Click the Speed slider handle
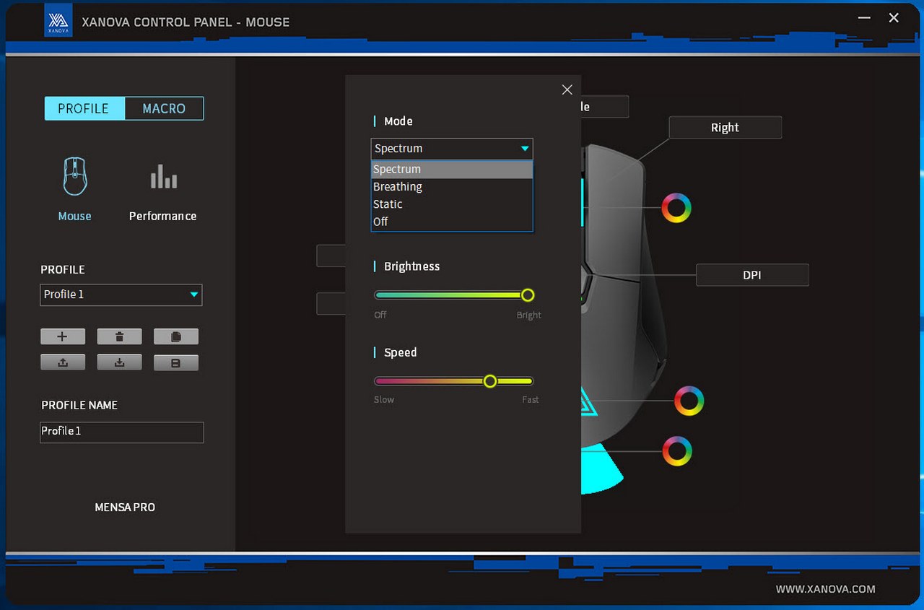924x610 pixels. tap(490, 381)
